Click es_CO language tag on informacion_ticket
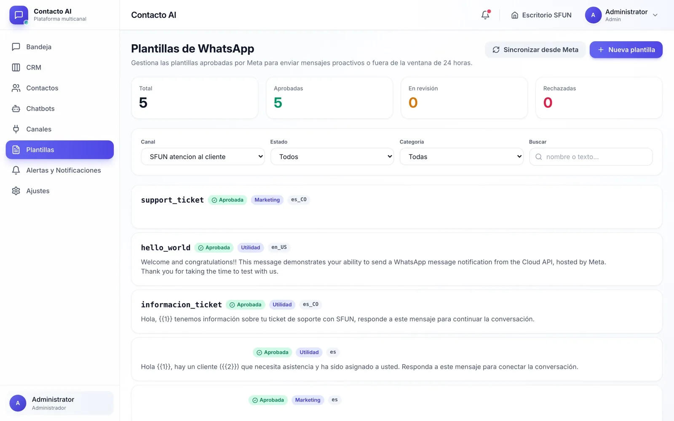The image size is (674, 421). click(x=310, y=304)
